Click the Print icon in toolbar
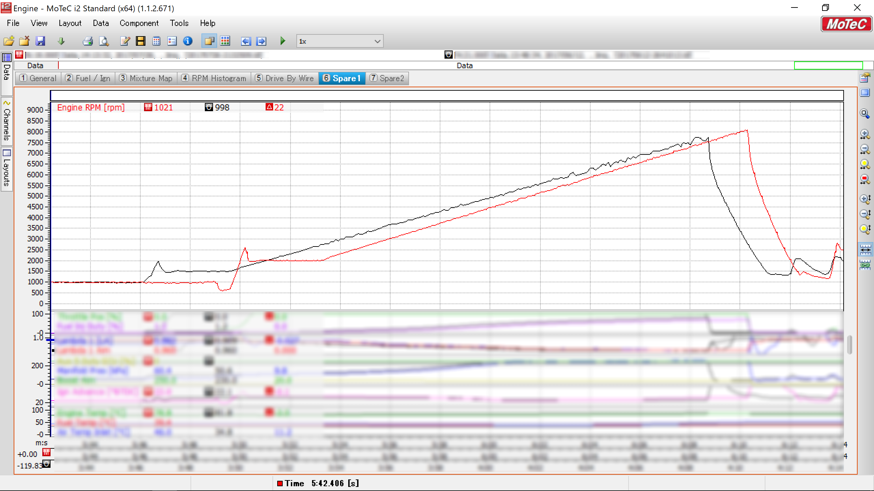This screenshot has height=491, width=874. 88,41
